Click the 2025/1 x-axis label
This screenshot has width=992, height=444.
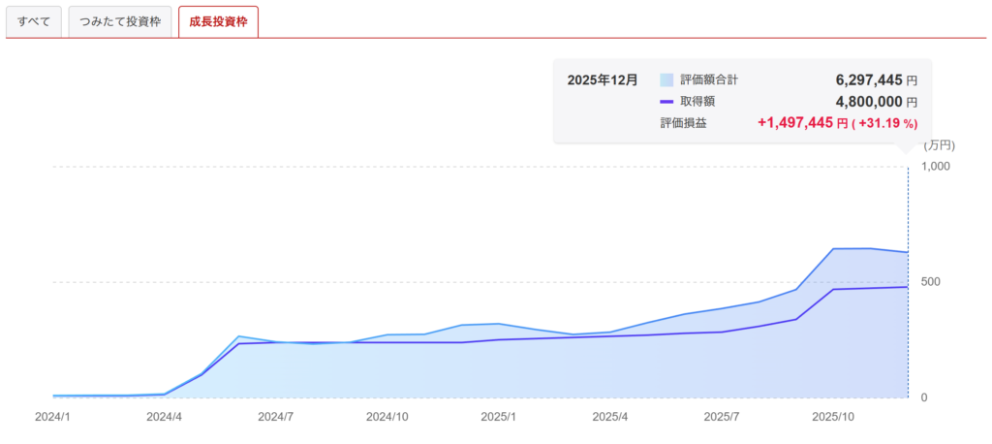coord(499,417)
